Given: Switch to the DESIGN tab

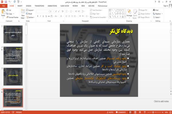Looking at the screenshot, I should (28, 6).
